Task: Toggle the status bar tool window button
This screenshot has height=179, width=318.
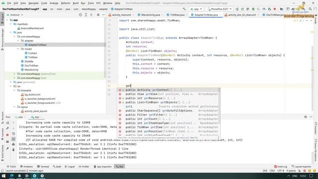Action: pyautogui.click(x=2, y=171)
